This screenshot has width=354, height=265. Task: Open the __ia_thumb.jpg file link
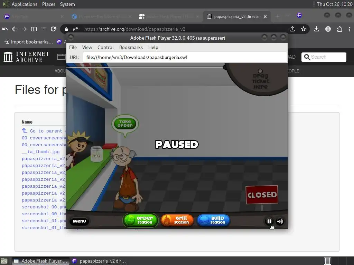[x=41, y=152]
